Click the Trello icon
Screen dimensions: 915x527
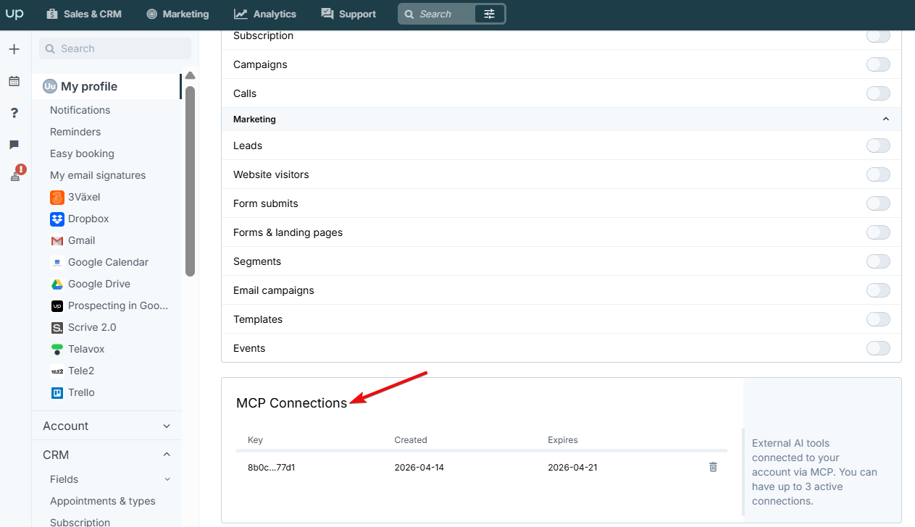(x=57, y=392)
